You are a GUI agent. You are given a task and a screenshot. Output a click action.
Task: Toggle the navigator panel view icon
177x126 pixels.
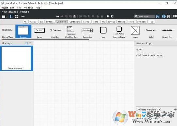(x=11, y=16)
